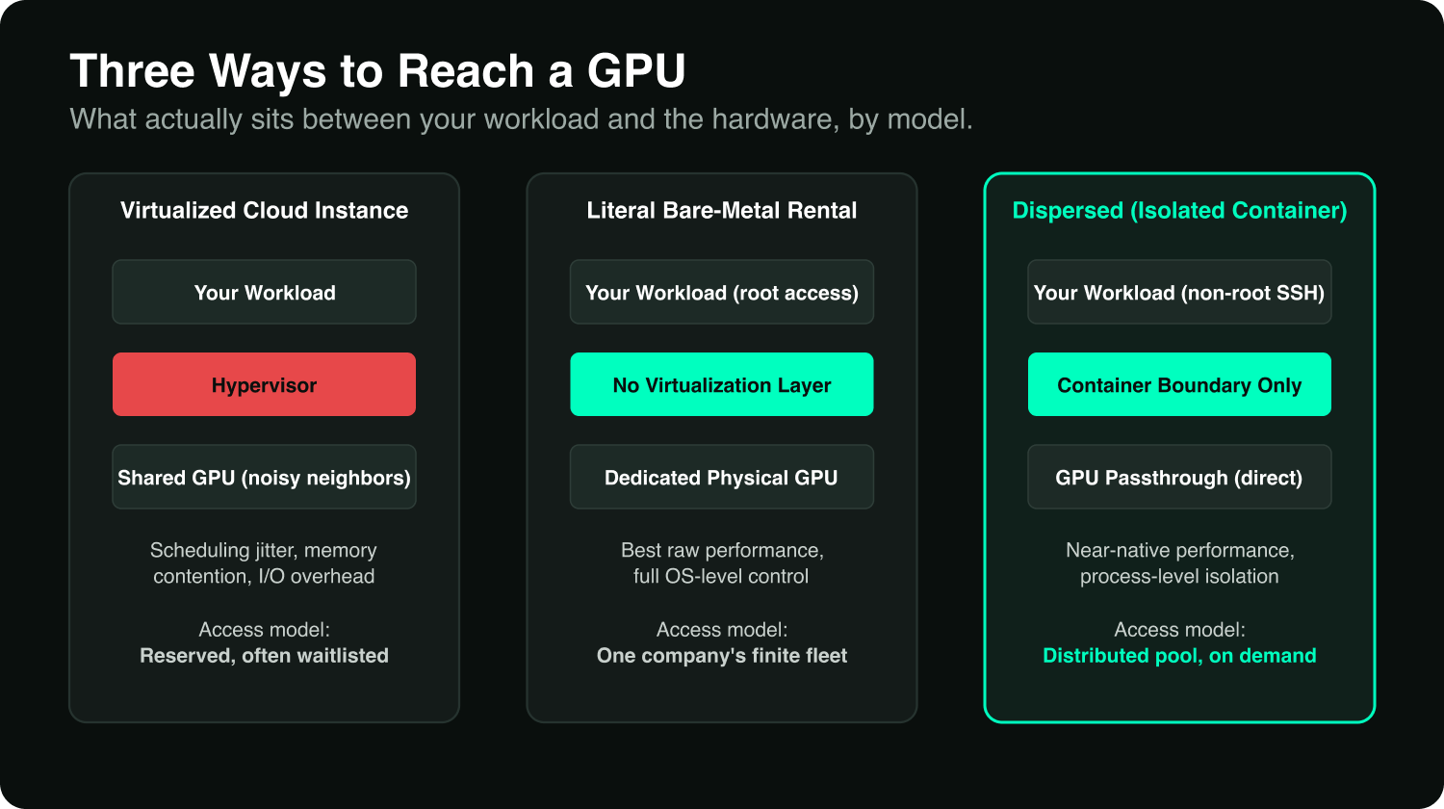Click the 'Literal Bare-Metal Rental' heading
Viewport: 1444px width, 809px height.
722,210
